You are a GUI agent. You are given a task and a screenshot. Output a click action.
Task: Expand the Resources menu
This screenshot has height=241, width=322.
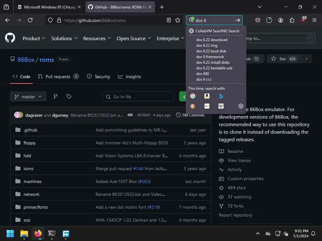pyautogui.click(x=97, y=38)
